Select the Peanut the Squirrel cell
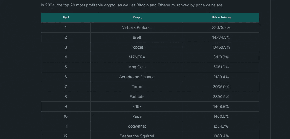The width and height of the screenshot is (290, 139). [137, 136]
